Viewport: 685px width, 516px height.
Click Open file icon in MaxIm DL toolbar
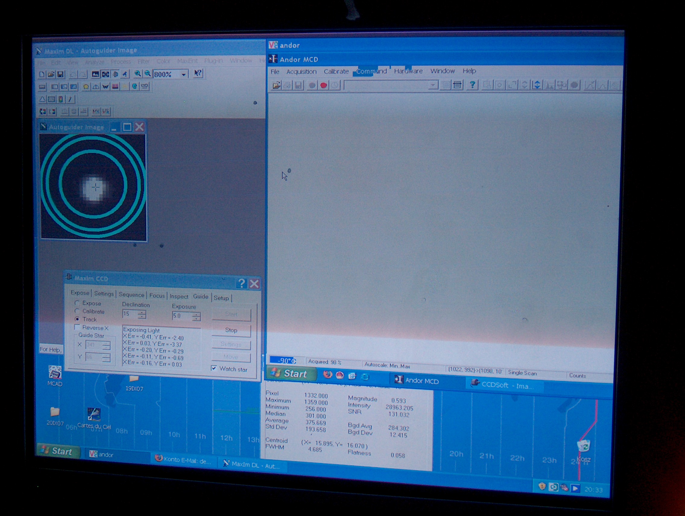tap(51, 74)
